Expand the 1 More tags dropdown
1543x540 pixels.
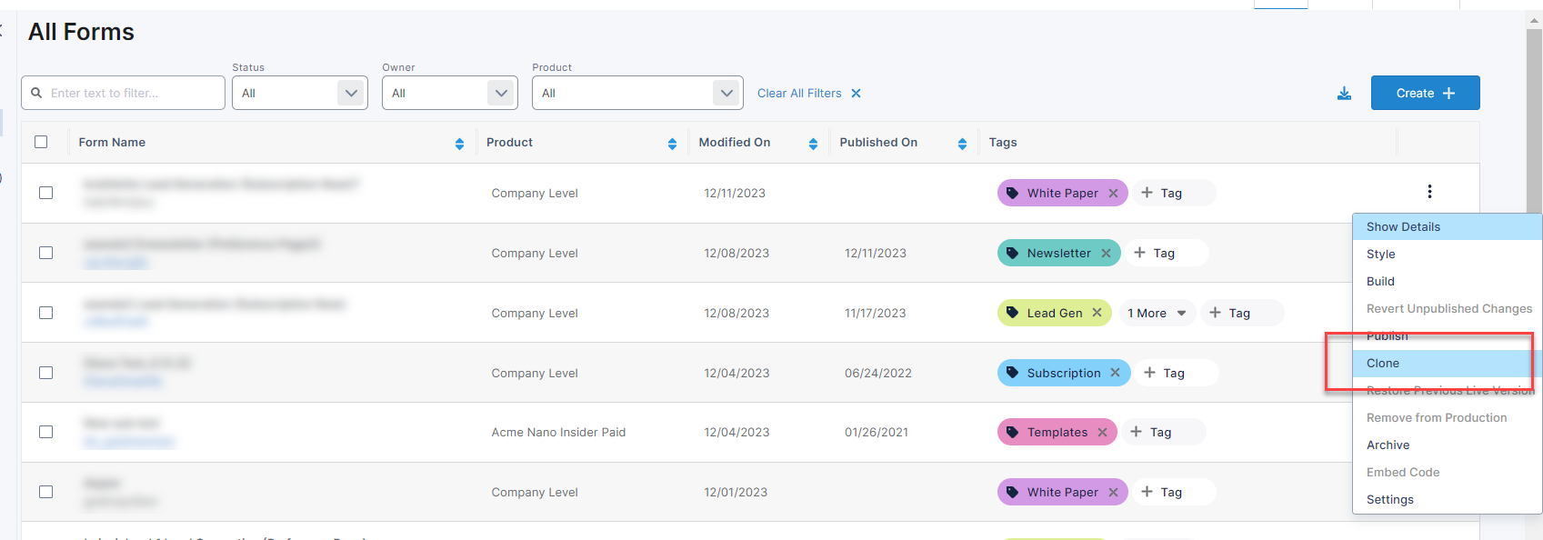[1157, 313]
